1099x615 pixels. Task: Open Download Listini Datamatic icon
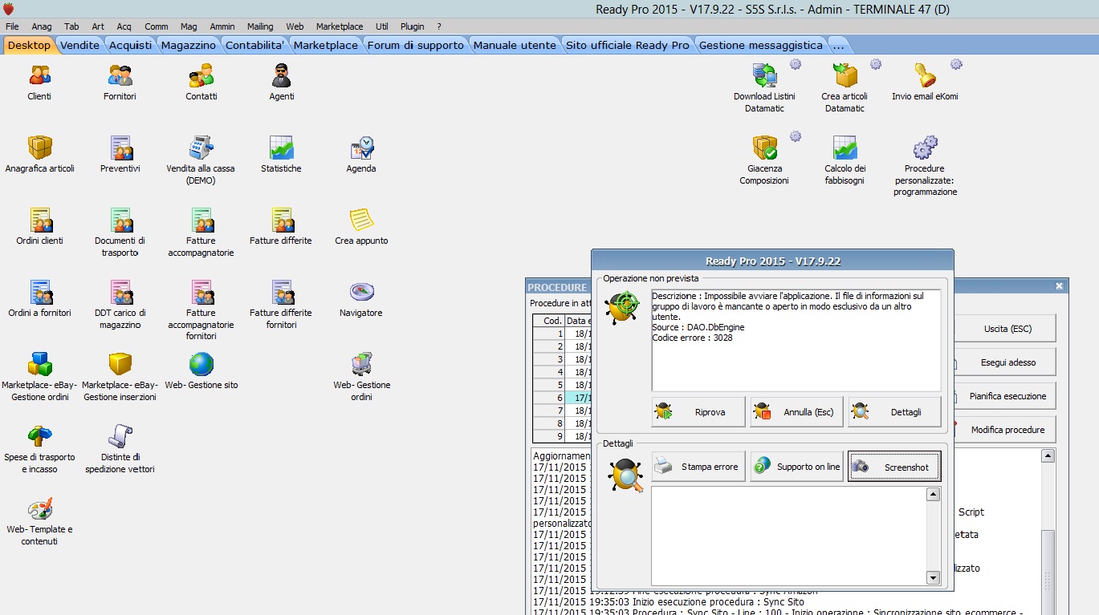pyautogui.click(x=764, y=76)
